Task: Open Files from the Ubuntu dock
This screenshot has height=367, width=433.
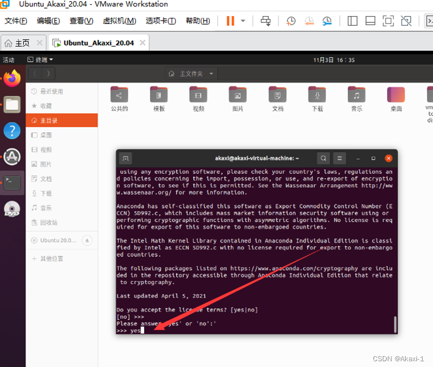Action: 12,104
